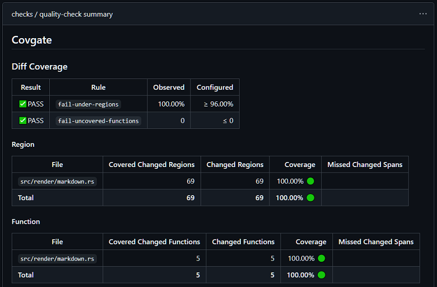Click the Region section heading

point(23,145)
